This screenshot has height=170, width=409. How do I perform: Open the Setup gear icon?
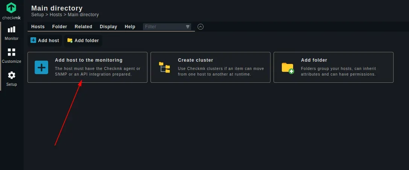(12, 75)
